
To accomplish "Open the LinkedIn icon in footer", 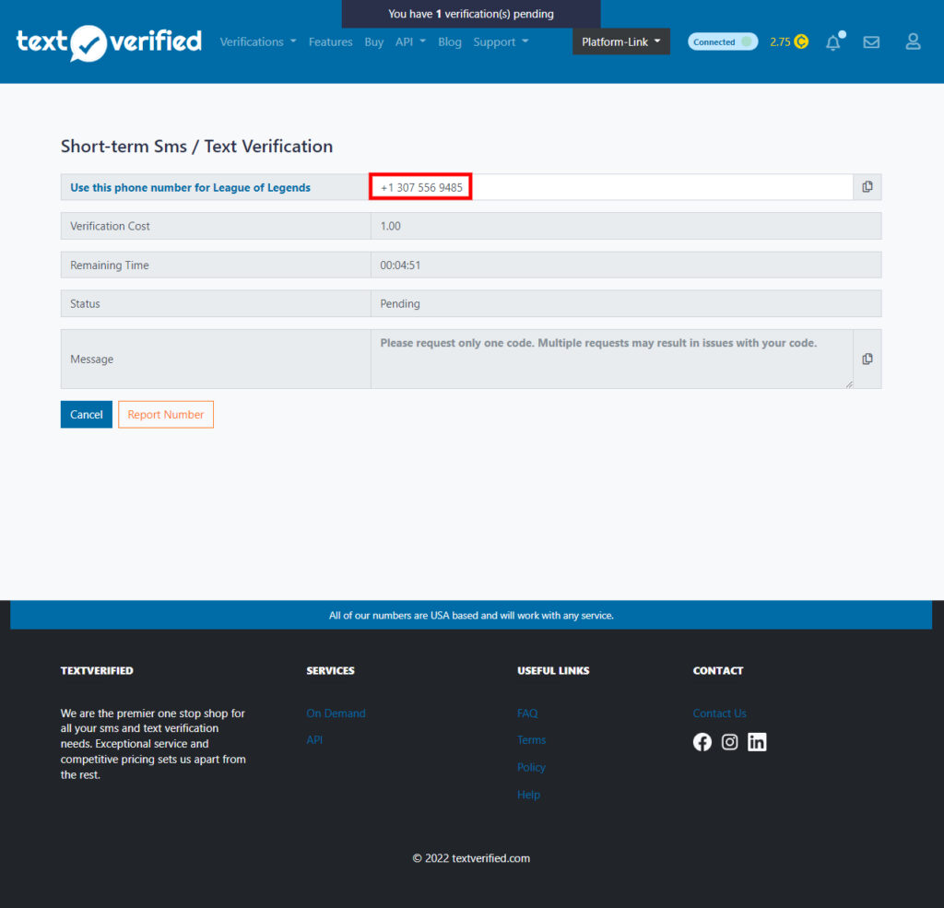I will [757, 742].
